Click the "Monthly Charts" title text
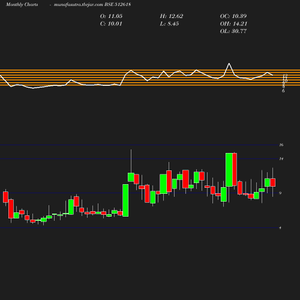 click(x=22, y=4)
